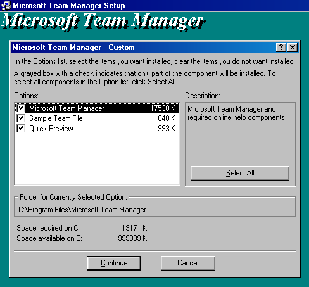Select the Microsoft Team Manager list row
Viewport: 309px width, 287px height.
[98, 108]
